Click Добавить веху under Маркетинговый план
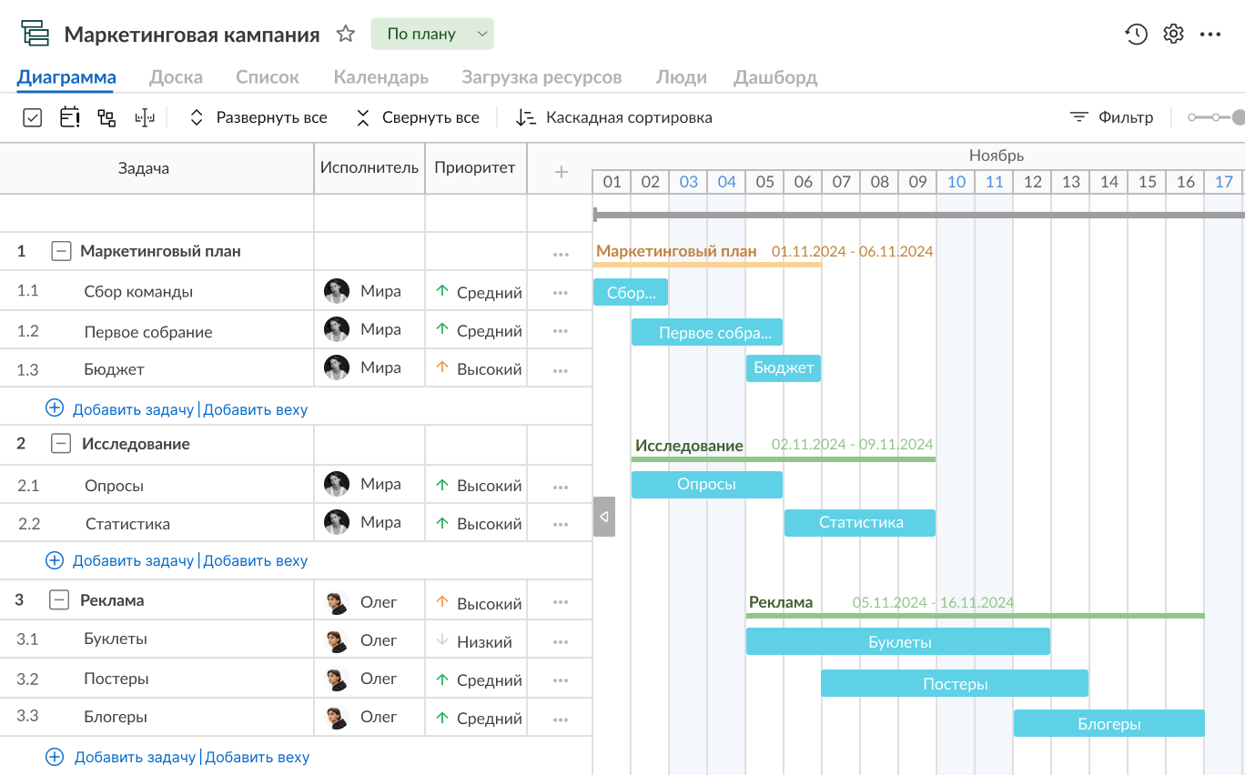The height and width of the screenshot is (775, 1245). [x=256, y=409]
